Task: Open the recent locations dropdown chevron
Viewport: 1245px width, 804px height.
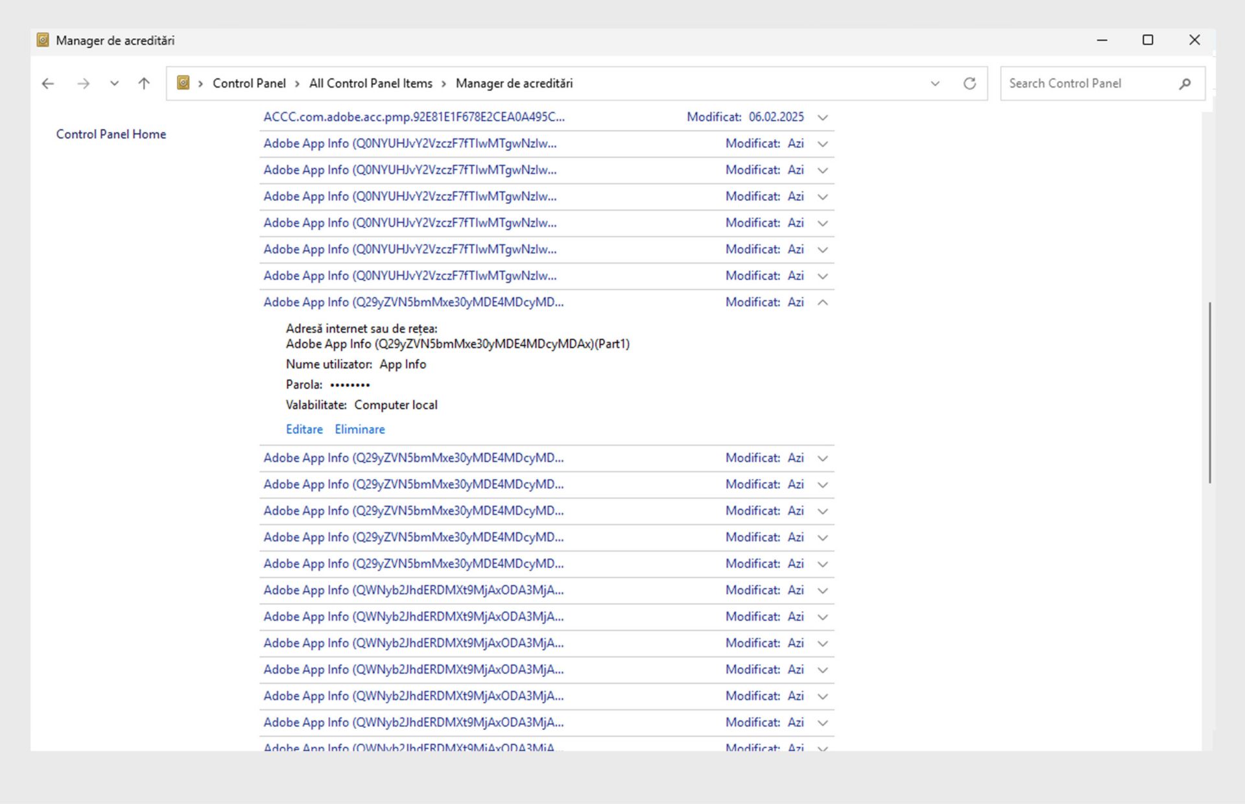Action: click(114, 84)
